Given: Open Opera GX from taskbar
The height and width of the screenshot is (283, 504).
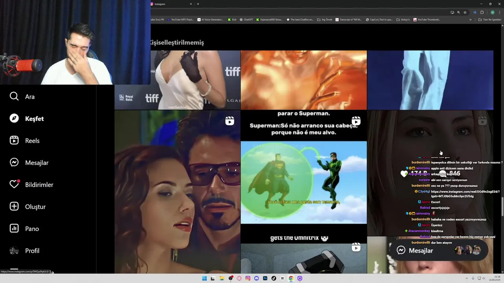Looking at the screenshot, I should (239, 278).
